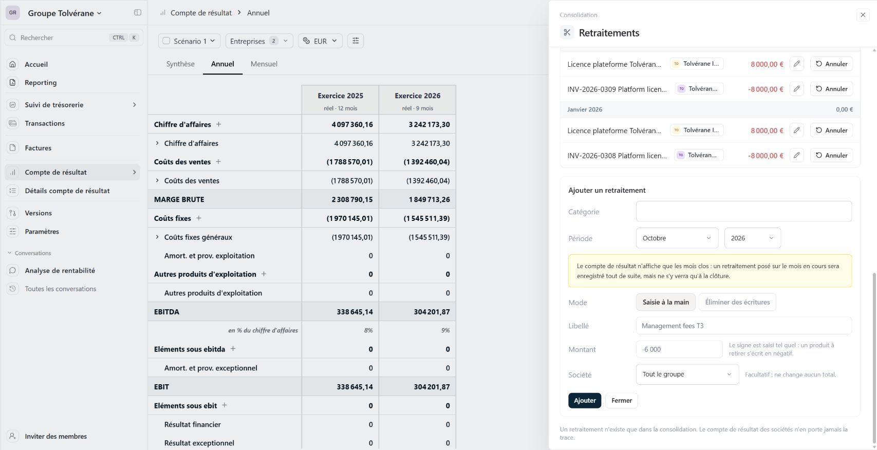The image size is (877, 450).
Task: Edit the INV-2026-0309 Platform licence retraitement
Action: pyautogui.click(x=797, y=89)
